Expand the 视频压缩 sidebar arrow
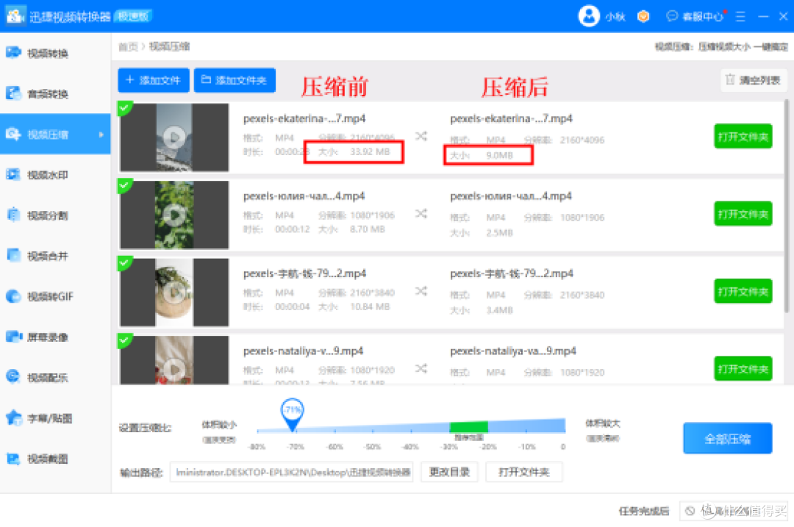Image resolution: width=794 pixels, height=527 pixels. (x=101, y=135)
